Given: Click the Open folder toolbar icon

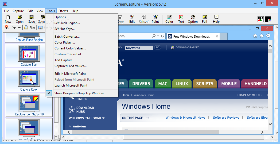Looking at the screenshot, I should click(x=20, y=19).
